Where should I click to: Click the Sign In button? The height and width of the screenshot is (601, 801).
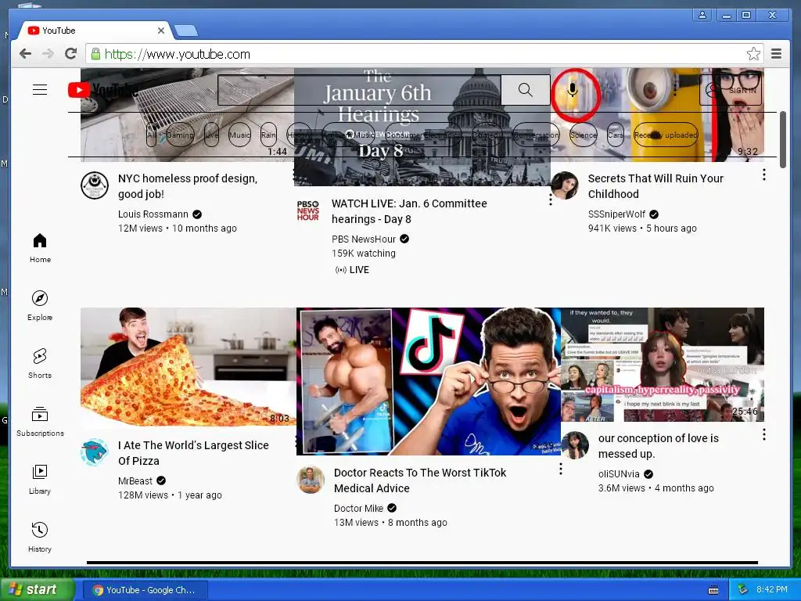(731, 90)
